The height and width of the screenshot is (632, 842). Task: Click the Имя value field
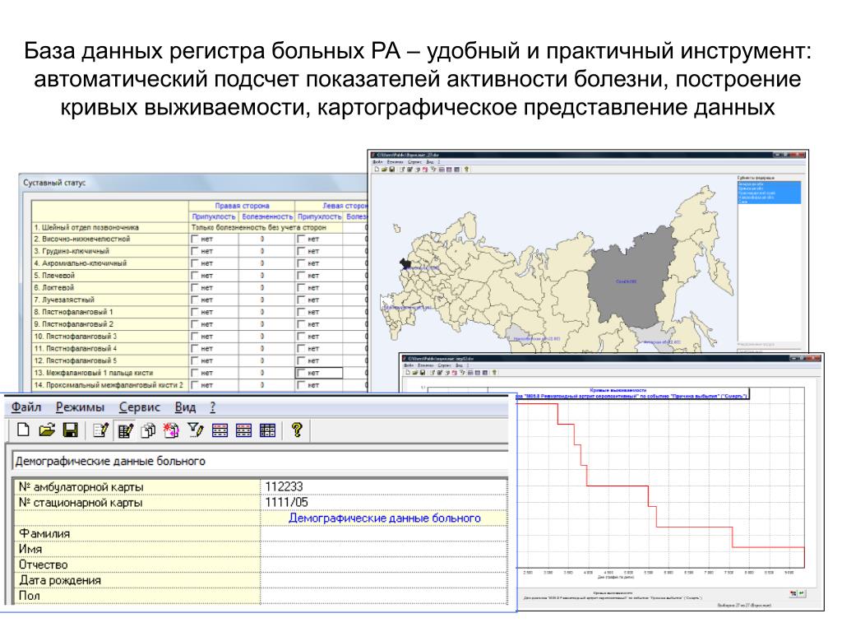coord(384,549)
